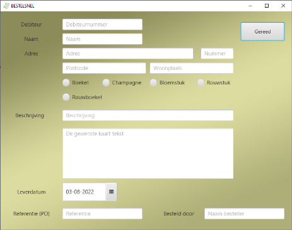Focus the Postcode field

pos(104,68)
